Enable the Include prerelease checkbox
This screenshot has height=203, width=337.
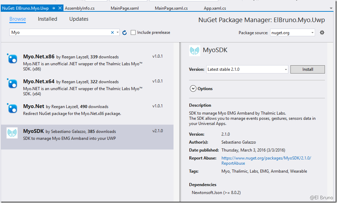[133, 32]
